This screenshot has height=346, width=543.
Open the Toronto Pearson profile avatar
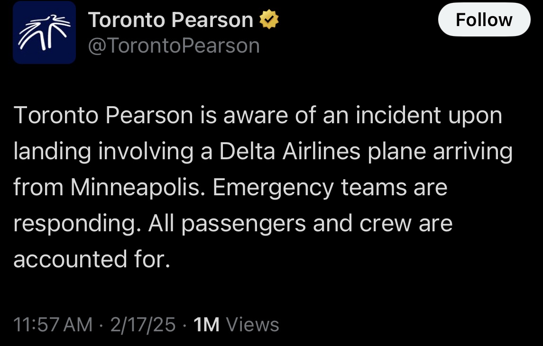(44, 32)
